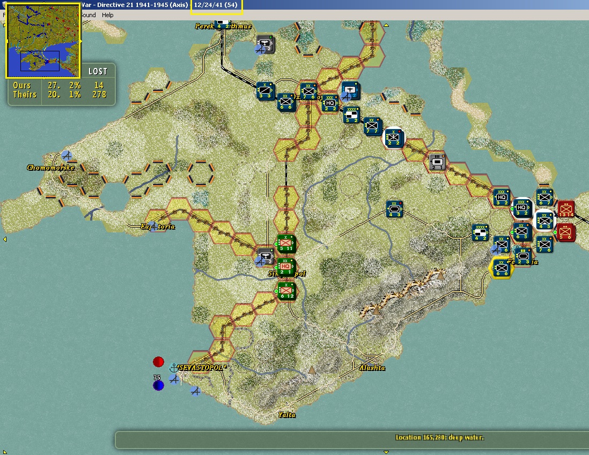Select the army 4-2 unit
Image resolution: width=589 pixels, height=455 pixels.
click(x=481, y=232)
